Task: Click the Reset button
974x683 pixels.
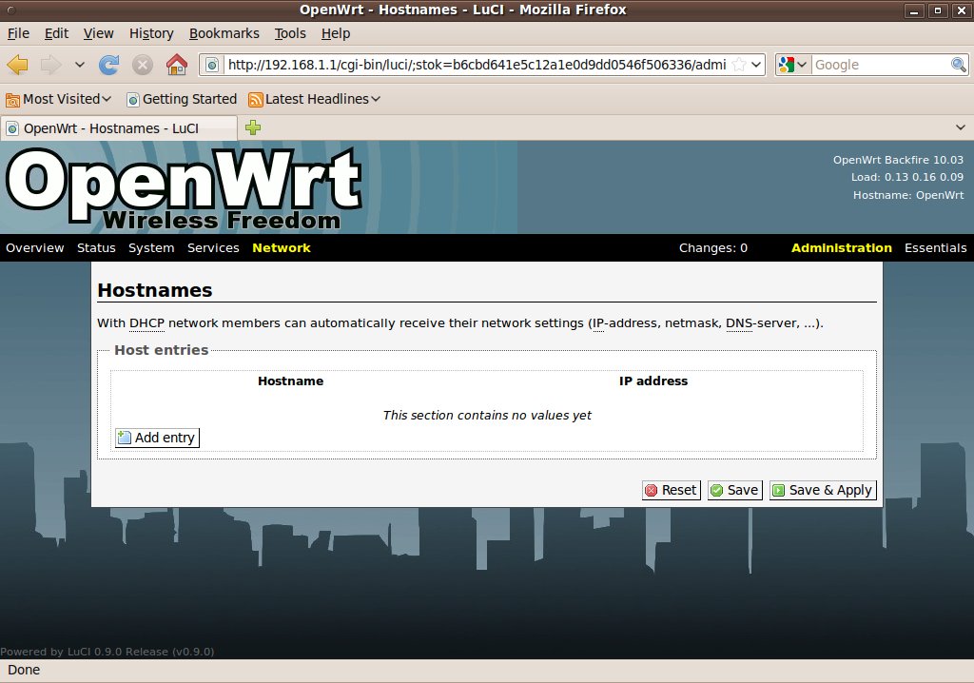Action: point(671,490)
